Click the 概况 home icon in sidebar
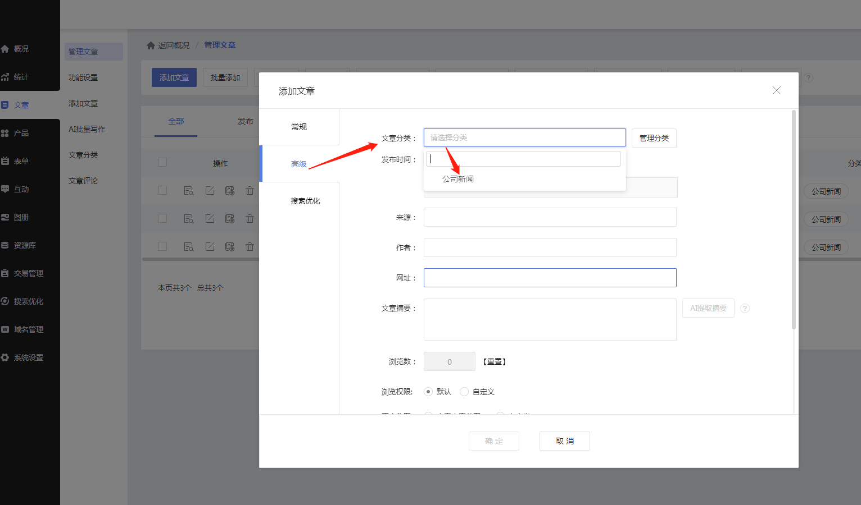Image resolution: width=861 pixels, height=505 pixels. pyautogui.click(x=5, y=49)
